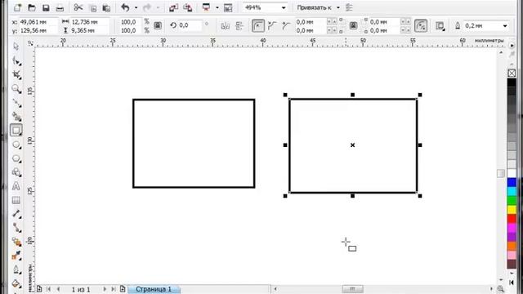Toggle edit corners together lock

354,25
